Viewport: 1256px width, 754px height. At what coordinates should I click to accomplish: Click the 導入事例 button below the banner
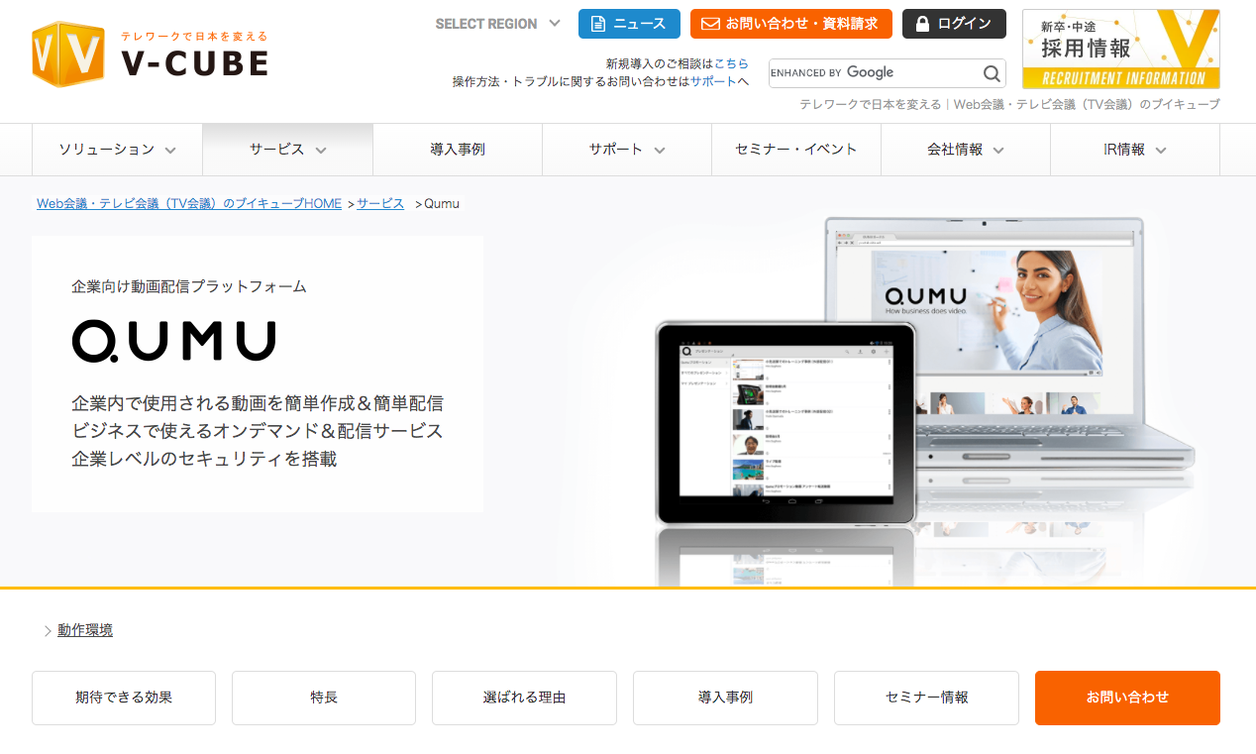coord(725,698)
